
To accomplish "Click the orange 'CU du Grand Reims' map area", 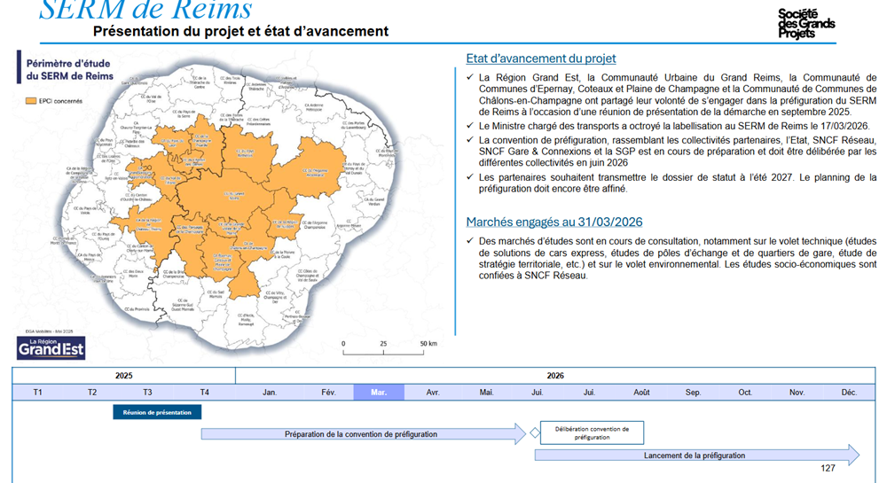I will [233, 195].
